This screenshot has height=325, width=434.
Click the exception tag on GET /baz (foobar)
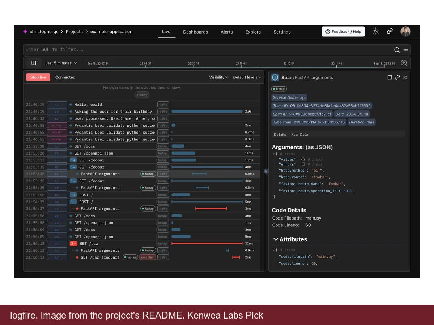[x=148, y=257]
